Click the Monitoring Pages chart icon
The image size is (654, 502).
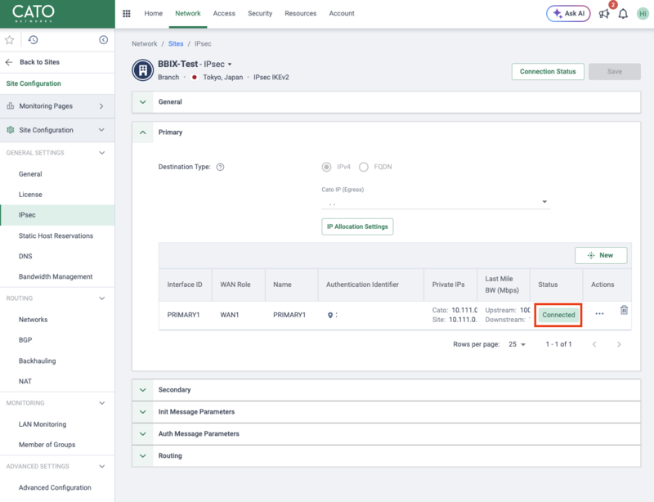(x=11, y=106)
